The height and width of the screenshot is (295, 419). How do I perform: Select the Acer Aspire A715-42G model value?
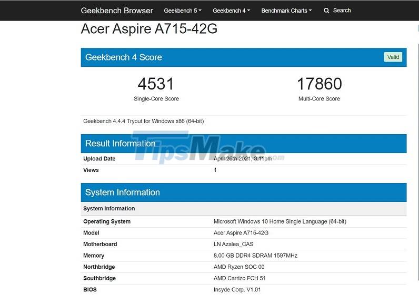tap(241, 233)
